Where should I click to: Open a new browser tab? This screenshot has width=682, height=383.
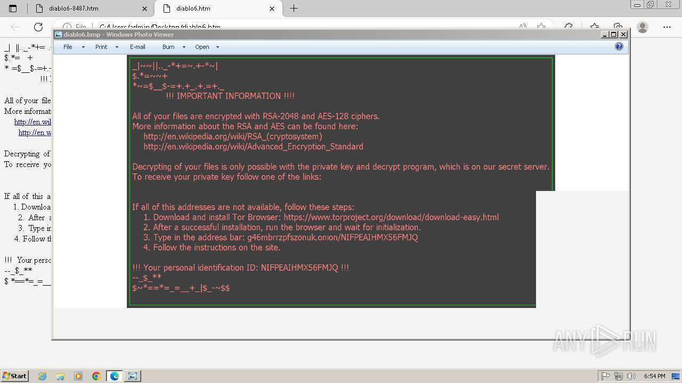[x=294, y=9]
